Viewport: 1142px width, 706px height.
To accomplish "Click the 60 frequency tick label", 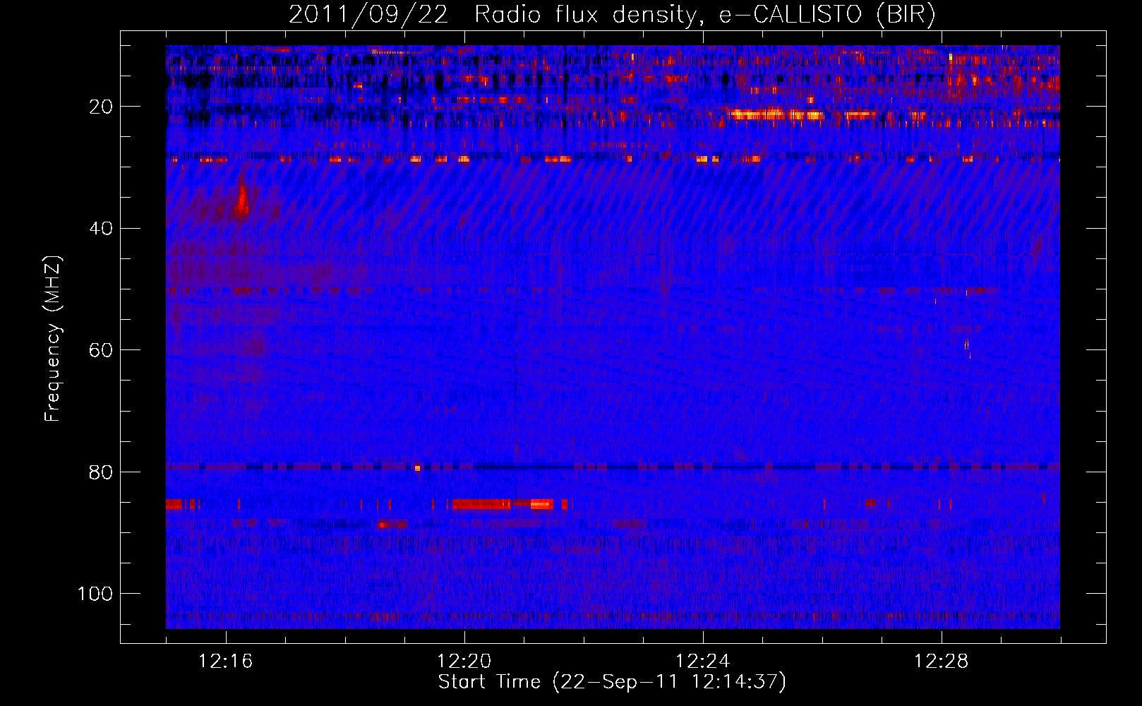I will (x=102, y=350).
